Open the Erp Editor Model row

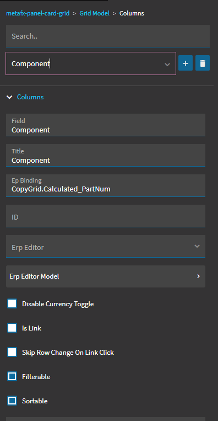coord(106,276)
